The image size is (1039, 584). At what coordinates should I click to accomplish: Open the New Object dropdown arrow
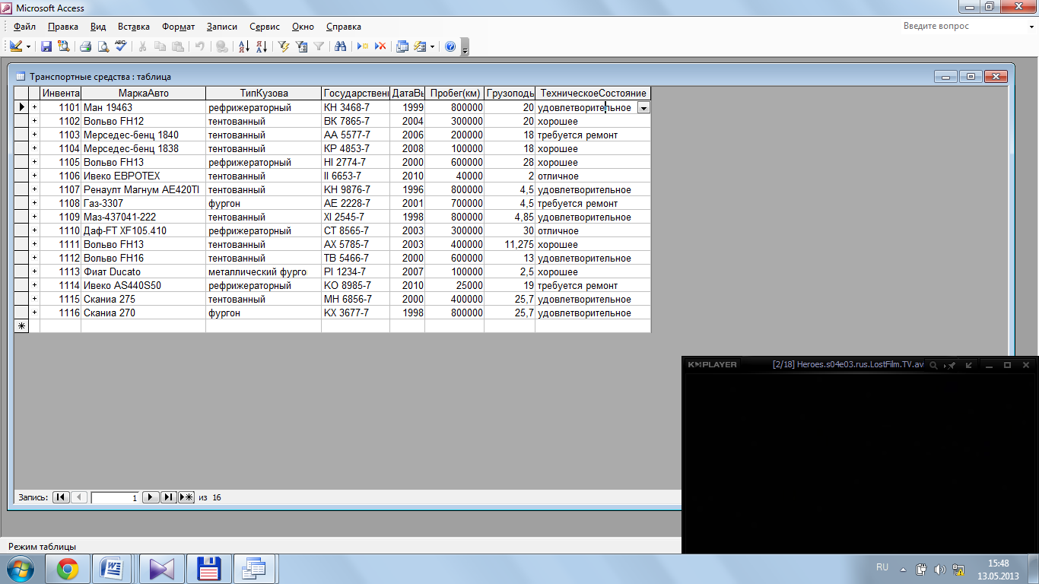click(432, 46)
